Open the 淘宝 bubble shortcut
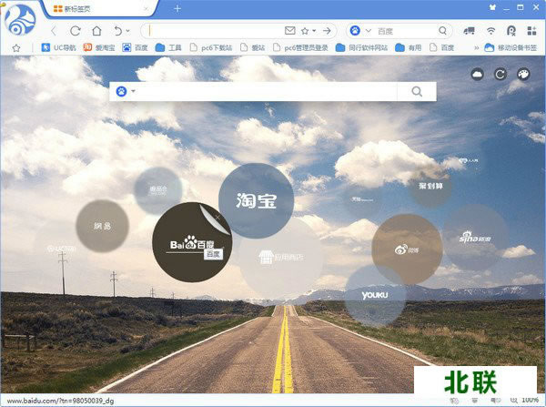 257,200
